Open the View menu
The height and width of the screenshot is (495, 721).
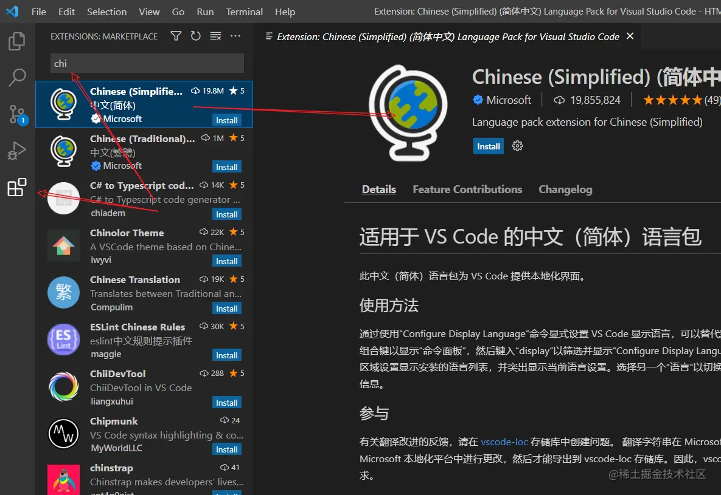tap(150, 12)
